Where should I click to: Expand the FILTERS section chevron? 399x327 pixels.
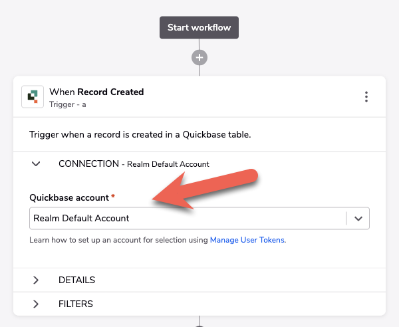click(x=36, y=304)
